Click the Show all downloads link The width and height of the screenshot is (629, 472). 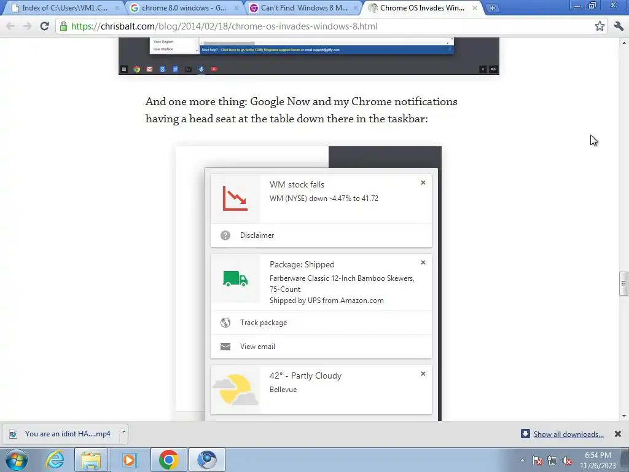click(568, 435)
